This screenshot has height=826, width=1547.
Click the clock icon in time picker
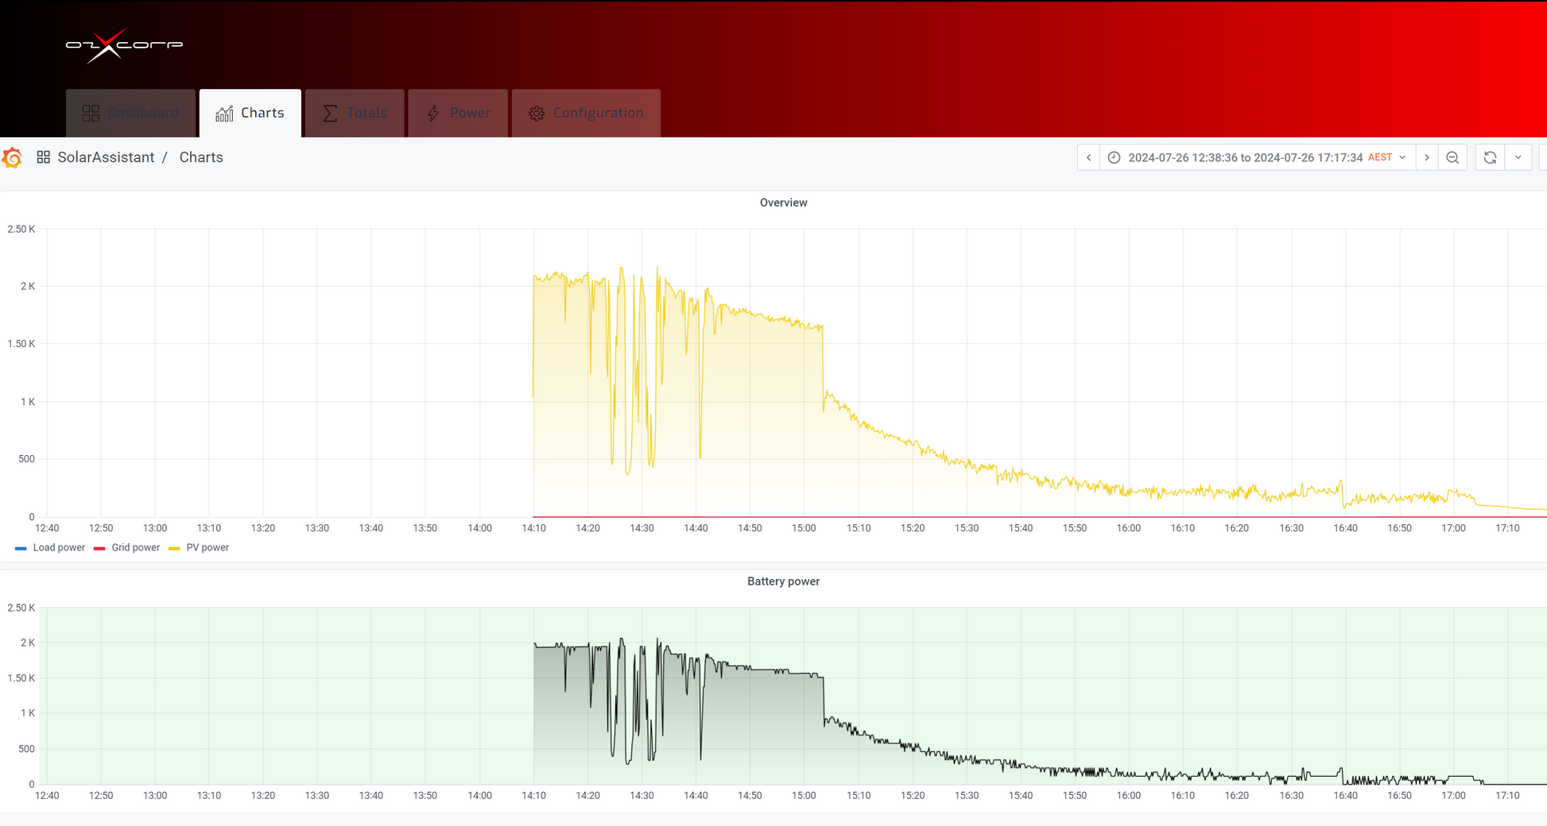click(1114, 157)
